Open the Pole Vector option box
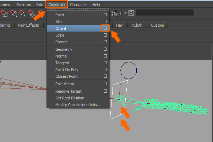The height and width of the screenshot is (142, 213). 105,83
